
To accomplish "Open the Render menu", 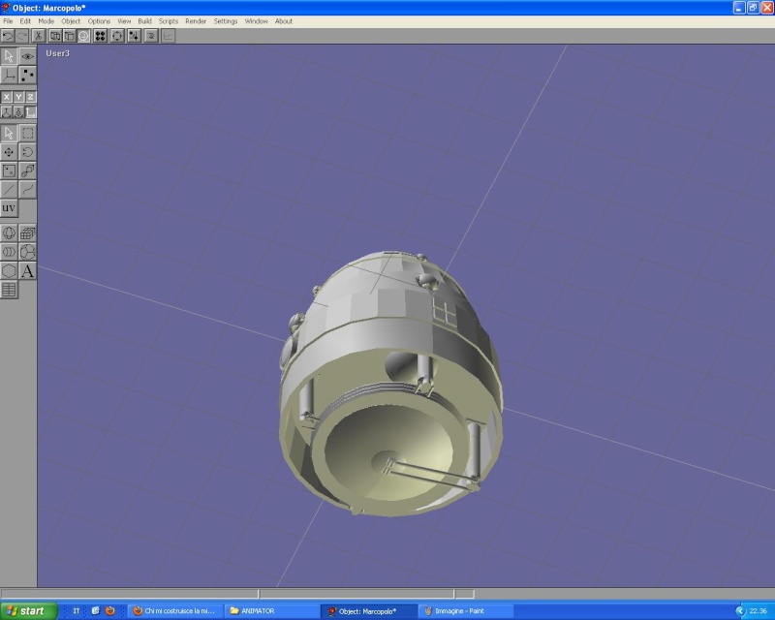I will point(196,21).
